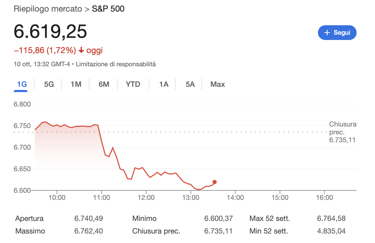
Task: Switch to the 5G tab
Action: coord(49,84)
